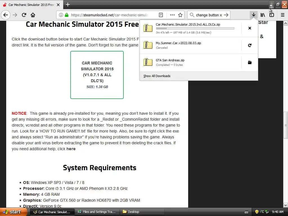The width and height of the screenshot is (288, 216).
Task: Open containing folder for GTA San Andreas.zip
Action: 250,62
